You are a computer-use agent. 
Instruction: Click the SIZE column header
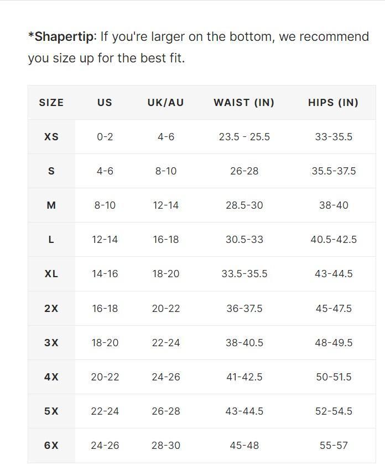coord(51,103)
